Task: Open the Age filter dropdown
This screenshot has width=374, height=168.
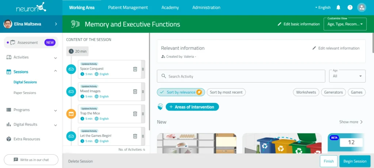Action: click(347, 76)
